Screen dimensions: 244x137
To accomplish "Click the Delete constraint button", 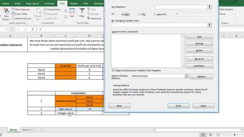I will (199, 50).
